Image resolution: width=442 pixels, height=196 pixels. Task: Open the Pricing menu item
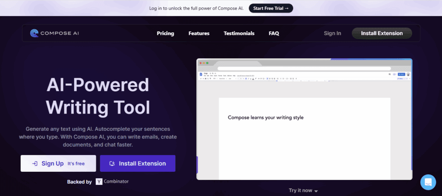click(x=165, y=33)
